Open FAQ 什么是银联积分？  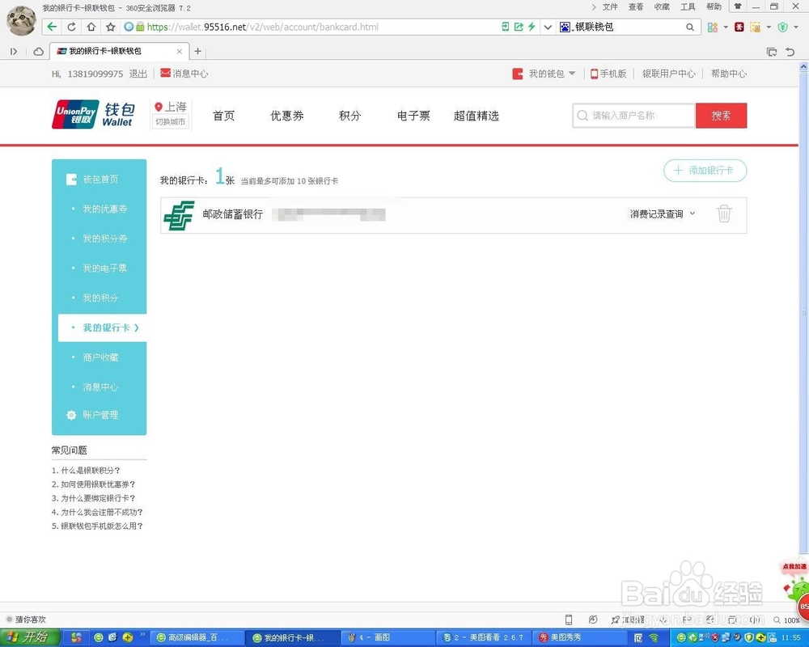(x=87, y=470)
